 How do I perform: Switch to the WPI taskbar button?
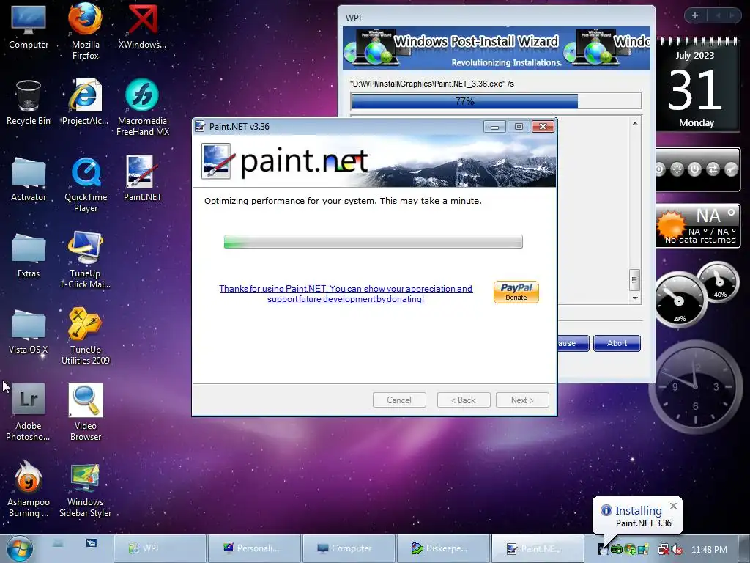coord(160,548)
